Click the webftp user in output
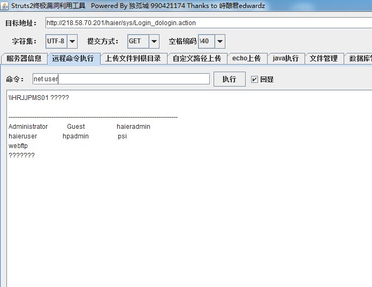 point(18,146)
